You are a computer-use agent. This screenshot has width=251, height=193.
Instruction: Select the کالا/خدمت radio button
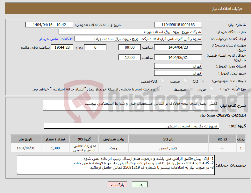[x=162, y=81]
